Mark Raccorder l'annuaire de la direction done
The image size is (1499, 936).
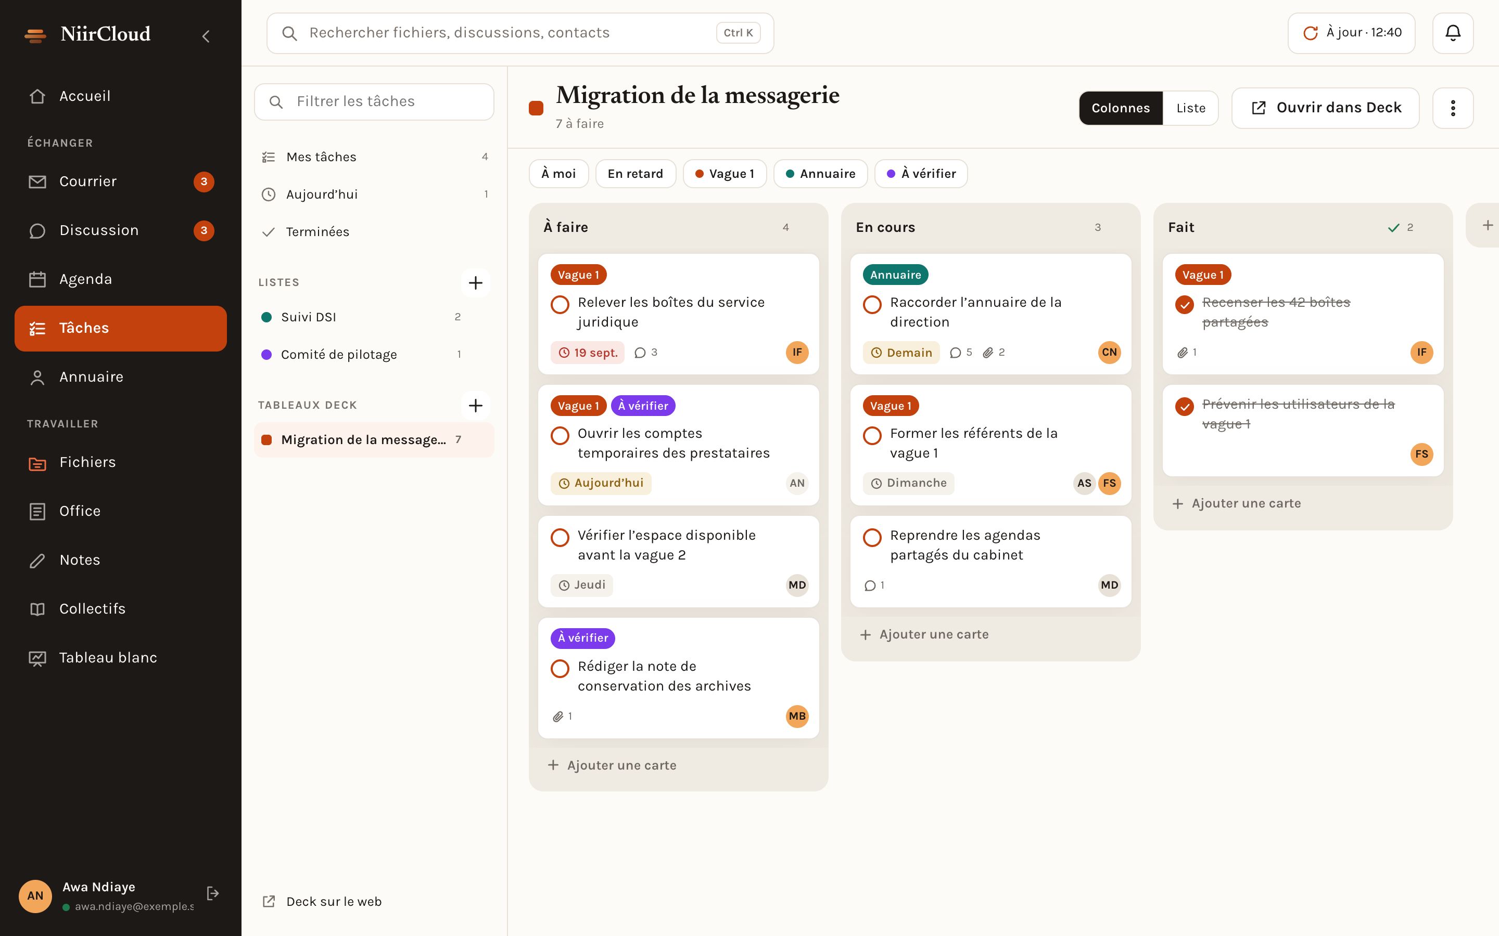point(872,304)
